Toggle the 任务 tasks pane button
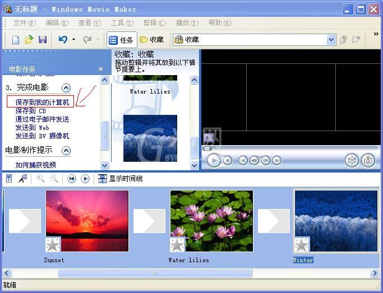Image resolution: width=383 pixels, height=293 pixels. 121,40
